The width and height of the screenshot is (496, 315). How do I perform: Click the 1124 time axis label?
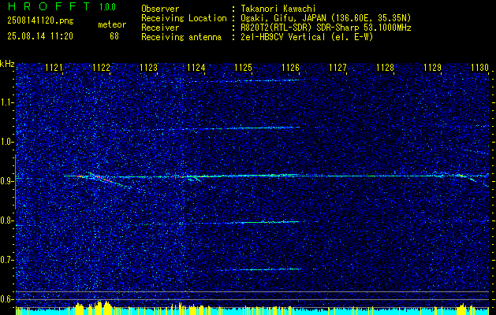click(196, 68)
